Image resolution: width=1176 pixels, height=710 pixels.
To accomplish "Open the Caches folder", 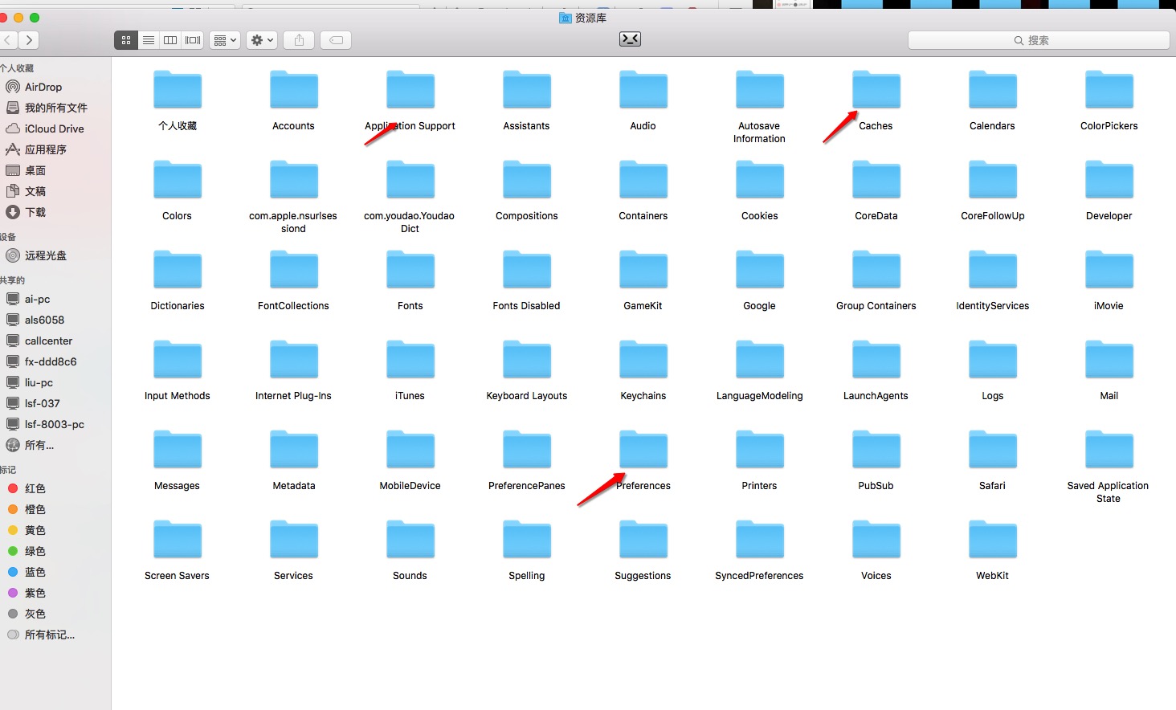I will pyautogui.click(x=876, y=90).
